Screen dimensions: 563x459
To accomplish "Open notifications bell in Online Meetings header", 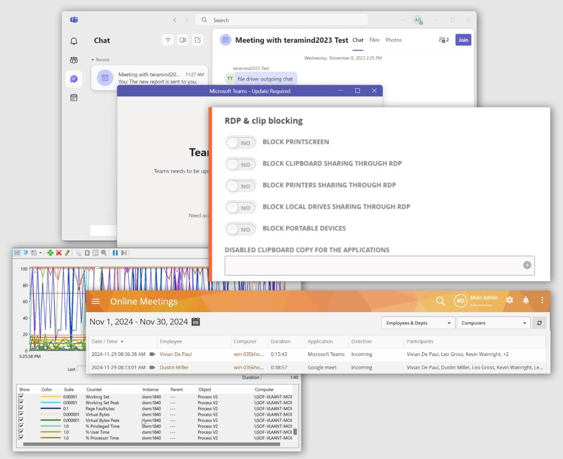I will tap(526, 300).
